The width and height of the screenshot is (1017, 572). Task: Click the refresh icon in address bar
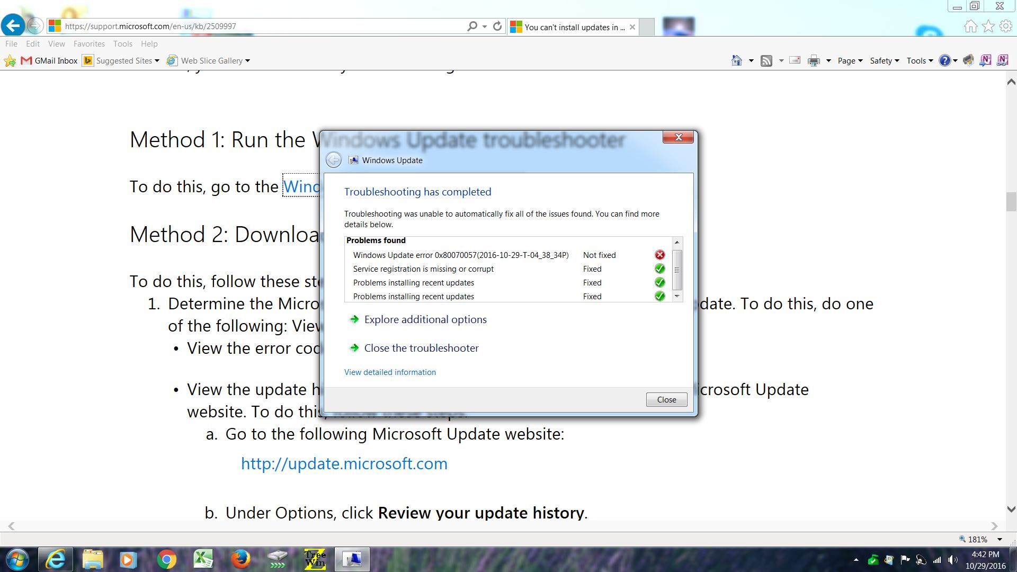(x=497, y=26)
